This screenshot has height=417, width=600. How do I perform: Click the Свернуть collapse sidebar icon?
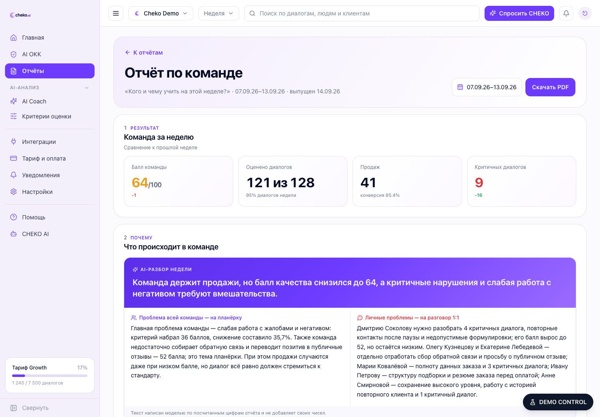point(14,408)
